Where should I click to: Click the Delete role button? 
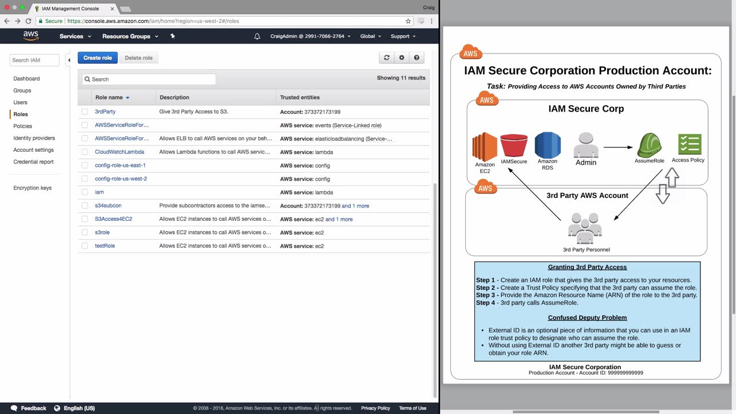[139, 57]
